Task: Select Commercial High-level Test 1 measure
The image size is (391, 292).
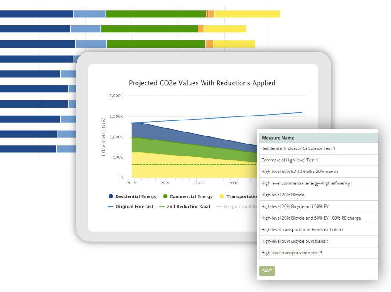Action: 318,160
